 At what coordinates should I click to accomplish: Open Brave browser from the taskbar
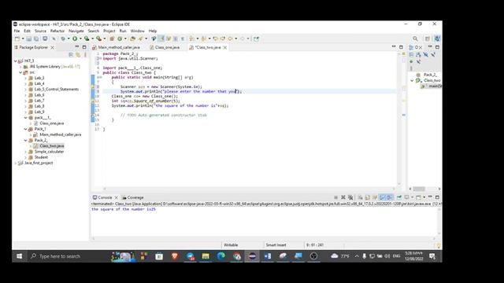pos(175,256)
